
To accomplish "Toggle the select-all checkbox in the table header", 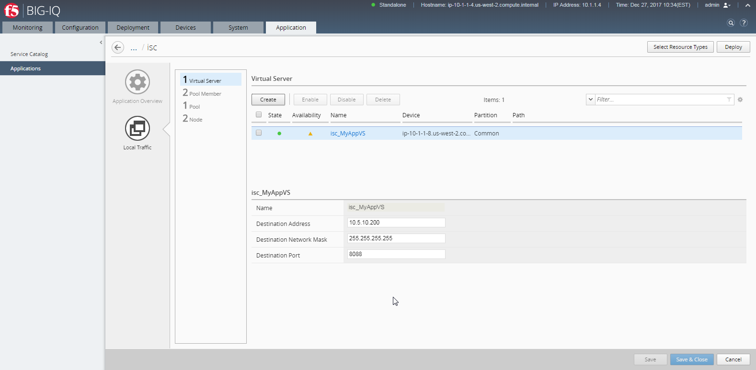I will (259, 115).
